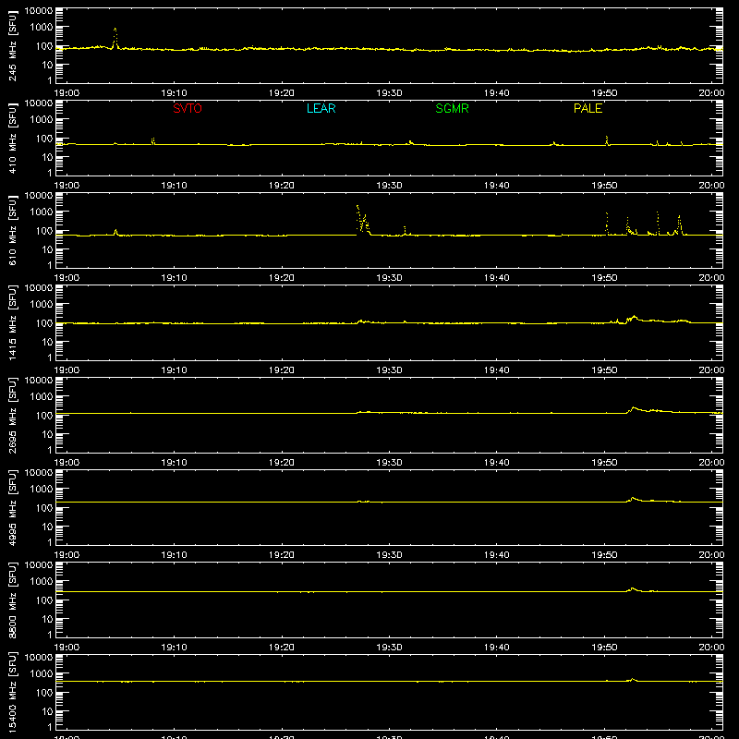Click the 10000 tick label on 245 MHz axis
The height and width of the screenshot is (739, 739).
coord(39,11)
